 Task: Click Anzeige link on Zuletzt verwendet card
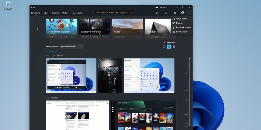(105, 37)
